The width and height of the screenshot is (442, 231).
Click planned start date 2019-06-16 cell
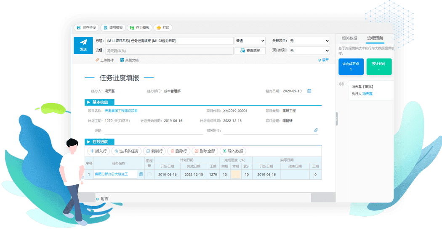pyautogui.click(x=168, y=174)
